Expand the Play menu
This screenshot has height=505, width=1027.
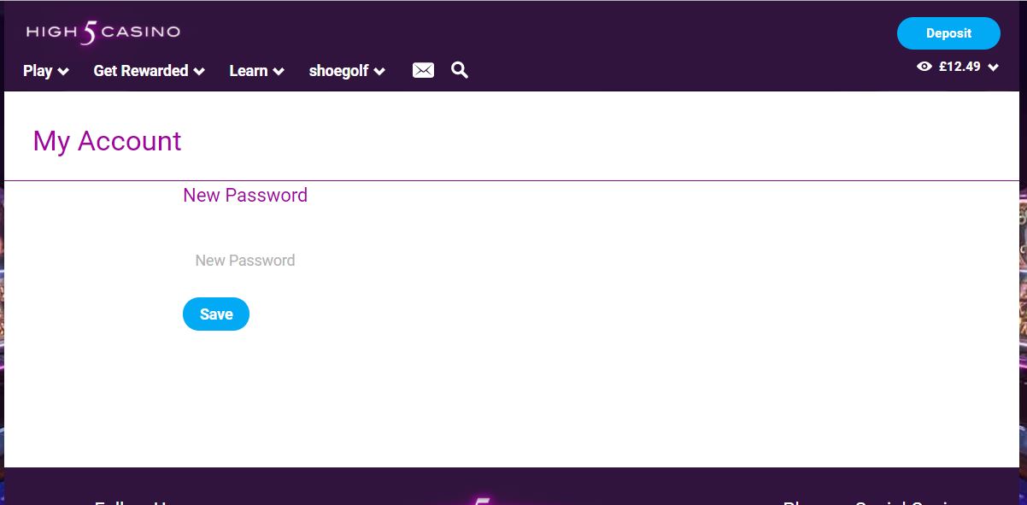[46, 71]
